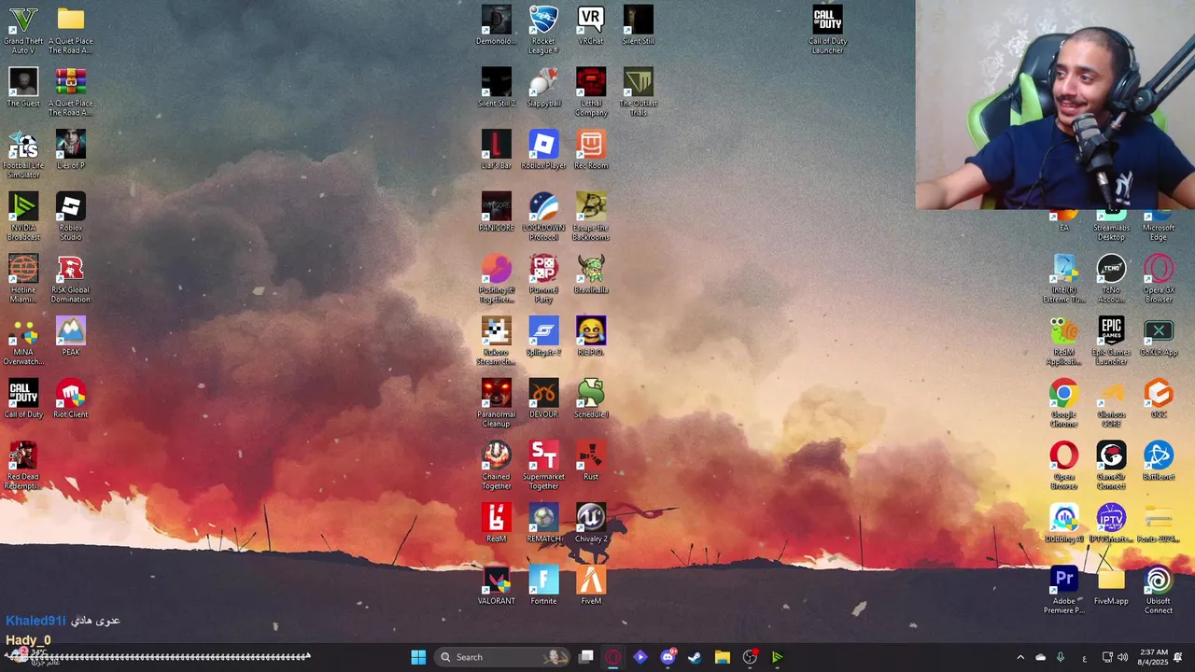Launch Football Life Simulator shortcut
This screenshot has height=672, width=1195.
pyautogui.click(x=23, y=154)
